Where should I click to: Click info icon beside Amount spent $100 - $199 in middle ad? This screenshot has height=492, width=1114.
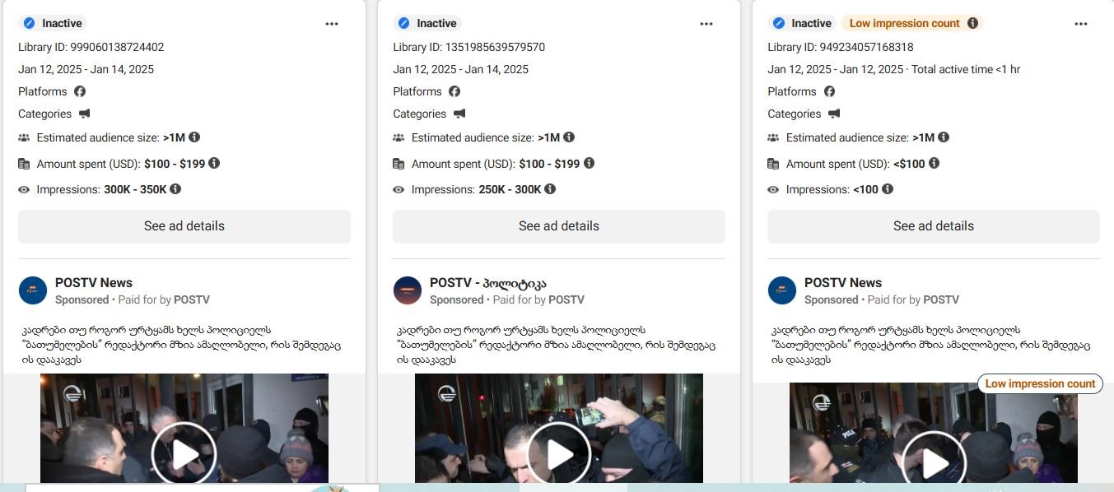pyautogui.click(x=589, y=164)
